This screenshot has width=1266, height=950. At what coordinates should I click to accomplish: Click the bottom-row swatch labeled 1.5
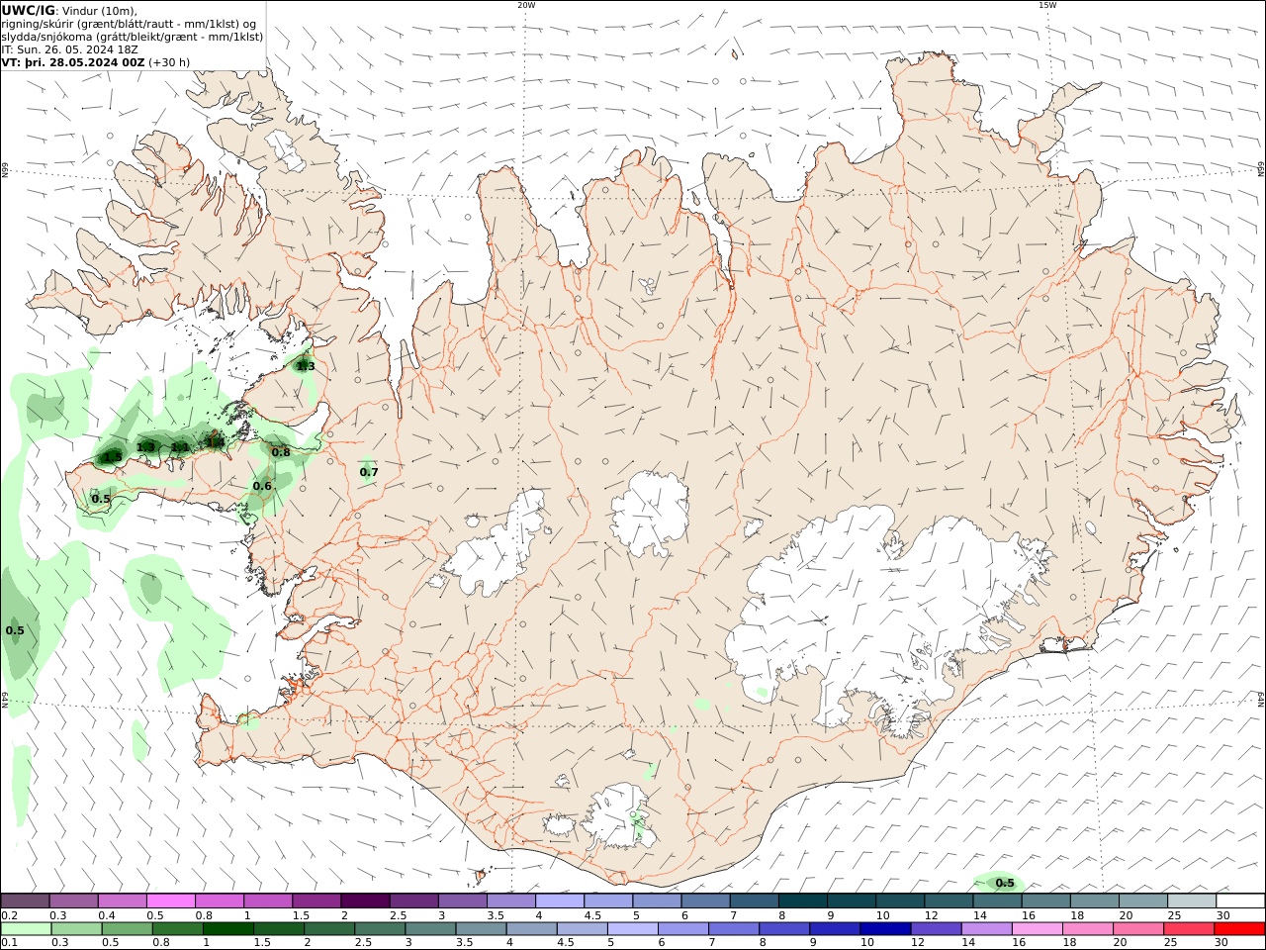pos(278,928)
